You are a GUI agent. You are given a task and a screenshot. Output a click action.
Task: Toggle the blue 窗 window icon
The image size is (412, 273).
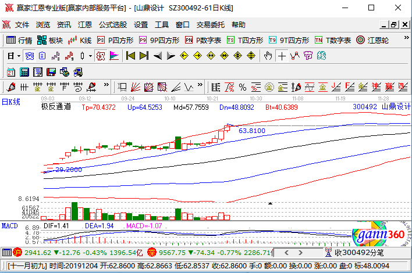(30, 56)
